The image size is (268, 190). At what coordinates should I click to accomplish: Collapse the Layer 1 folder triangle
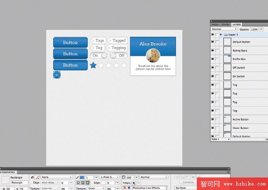coord(221,34)
